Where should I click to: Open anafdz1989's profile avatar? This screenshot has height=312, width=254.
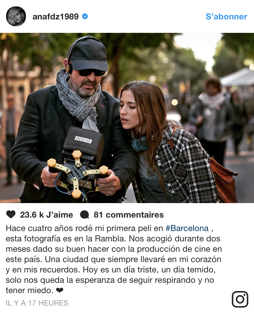coord(16,16)
